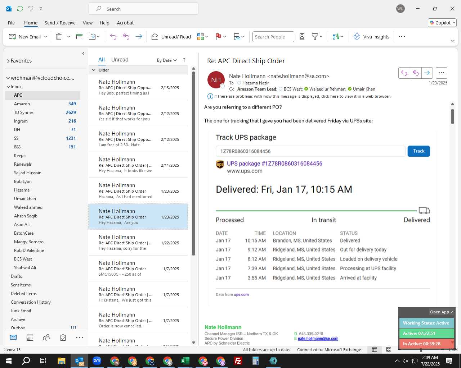Open Excel from the taskbar
Image resolution: width=461 pixels, height=368 pixels.
pos(185,361)
